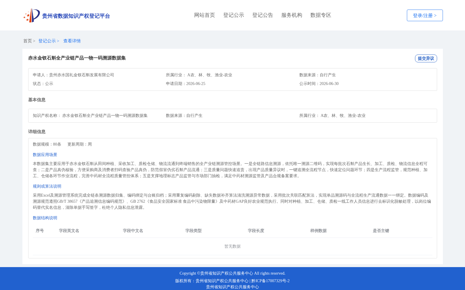Image resolution: width=465 pixels, height=290 pixels.
Task: Go back via 登记公示 breadcrumb
Action: click(47, 41)
